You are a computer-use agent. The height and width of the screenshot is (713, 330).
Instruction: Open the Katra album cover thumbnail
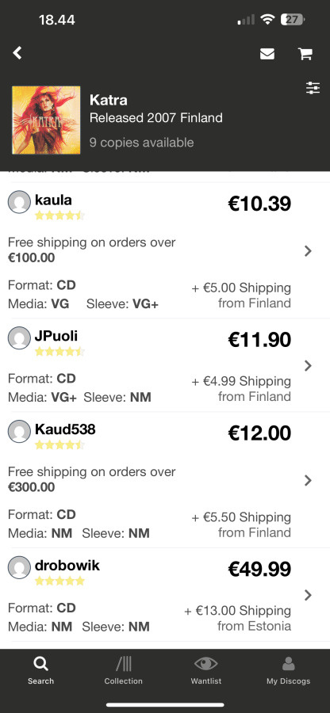click(x=46, y=120)
